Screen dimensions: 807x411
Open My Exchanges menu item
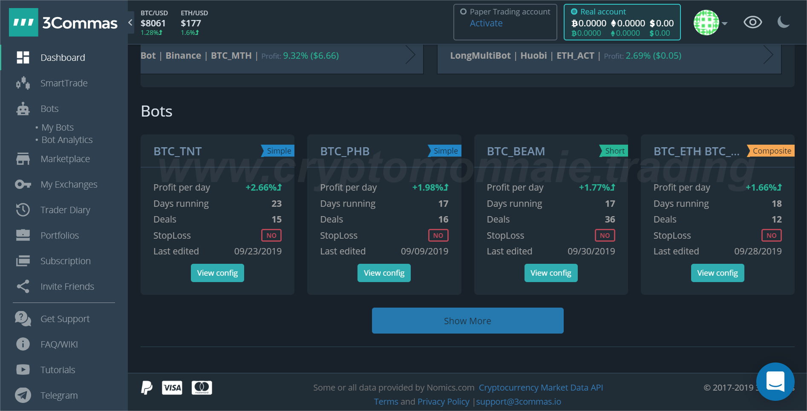[x=69, y=184]
